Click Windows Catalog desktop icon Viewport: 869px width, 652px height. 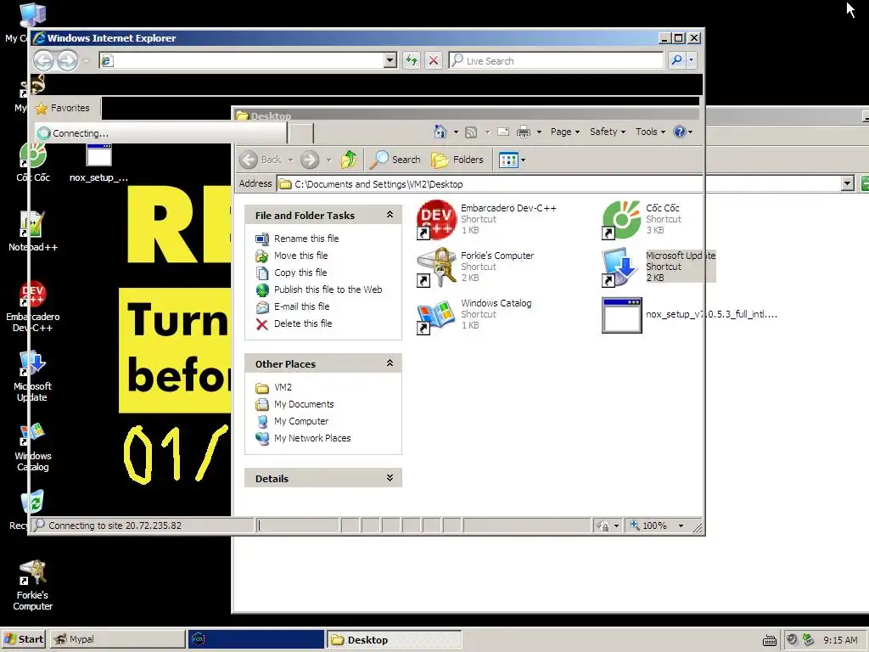pos(33,447)
